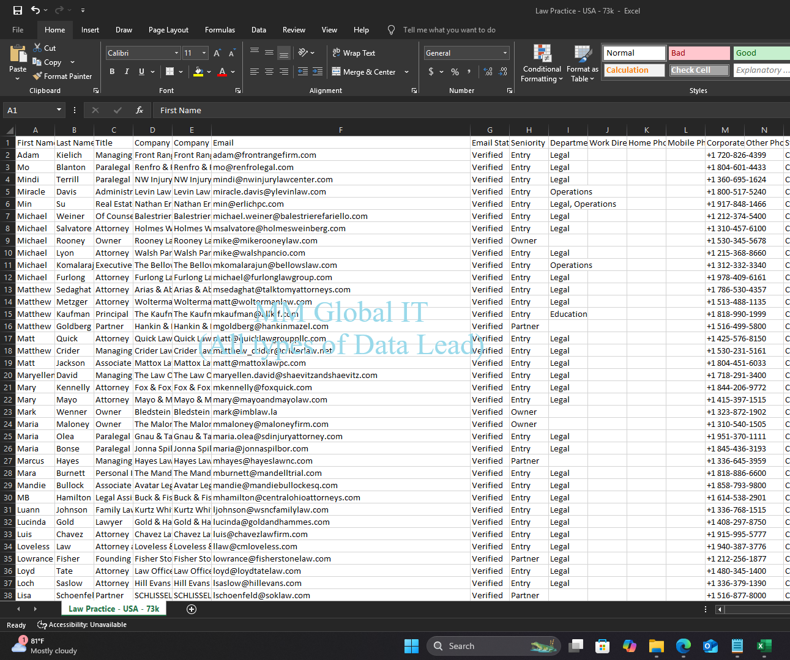Open the Format as Table menu

(583, 63)
